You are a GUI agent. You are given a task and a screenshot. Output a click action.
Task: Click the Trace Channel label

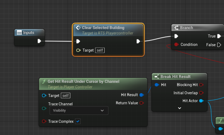pos(60,104)
